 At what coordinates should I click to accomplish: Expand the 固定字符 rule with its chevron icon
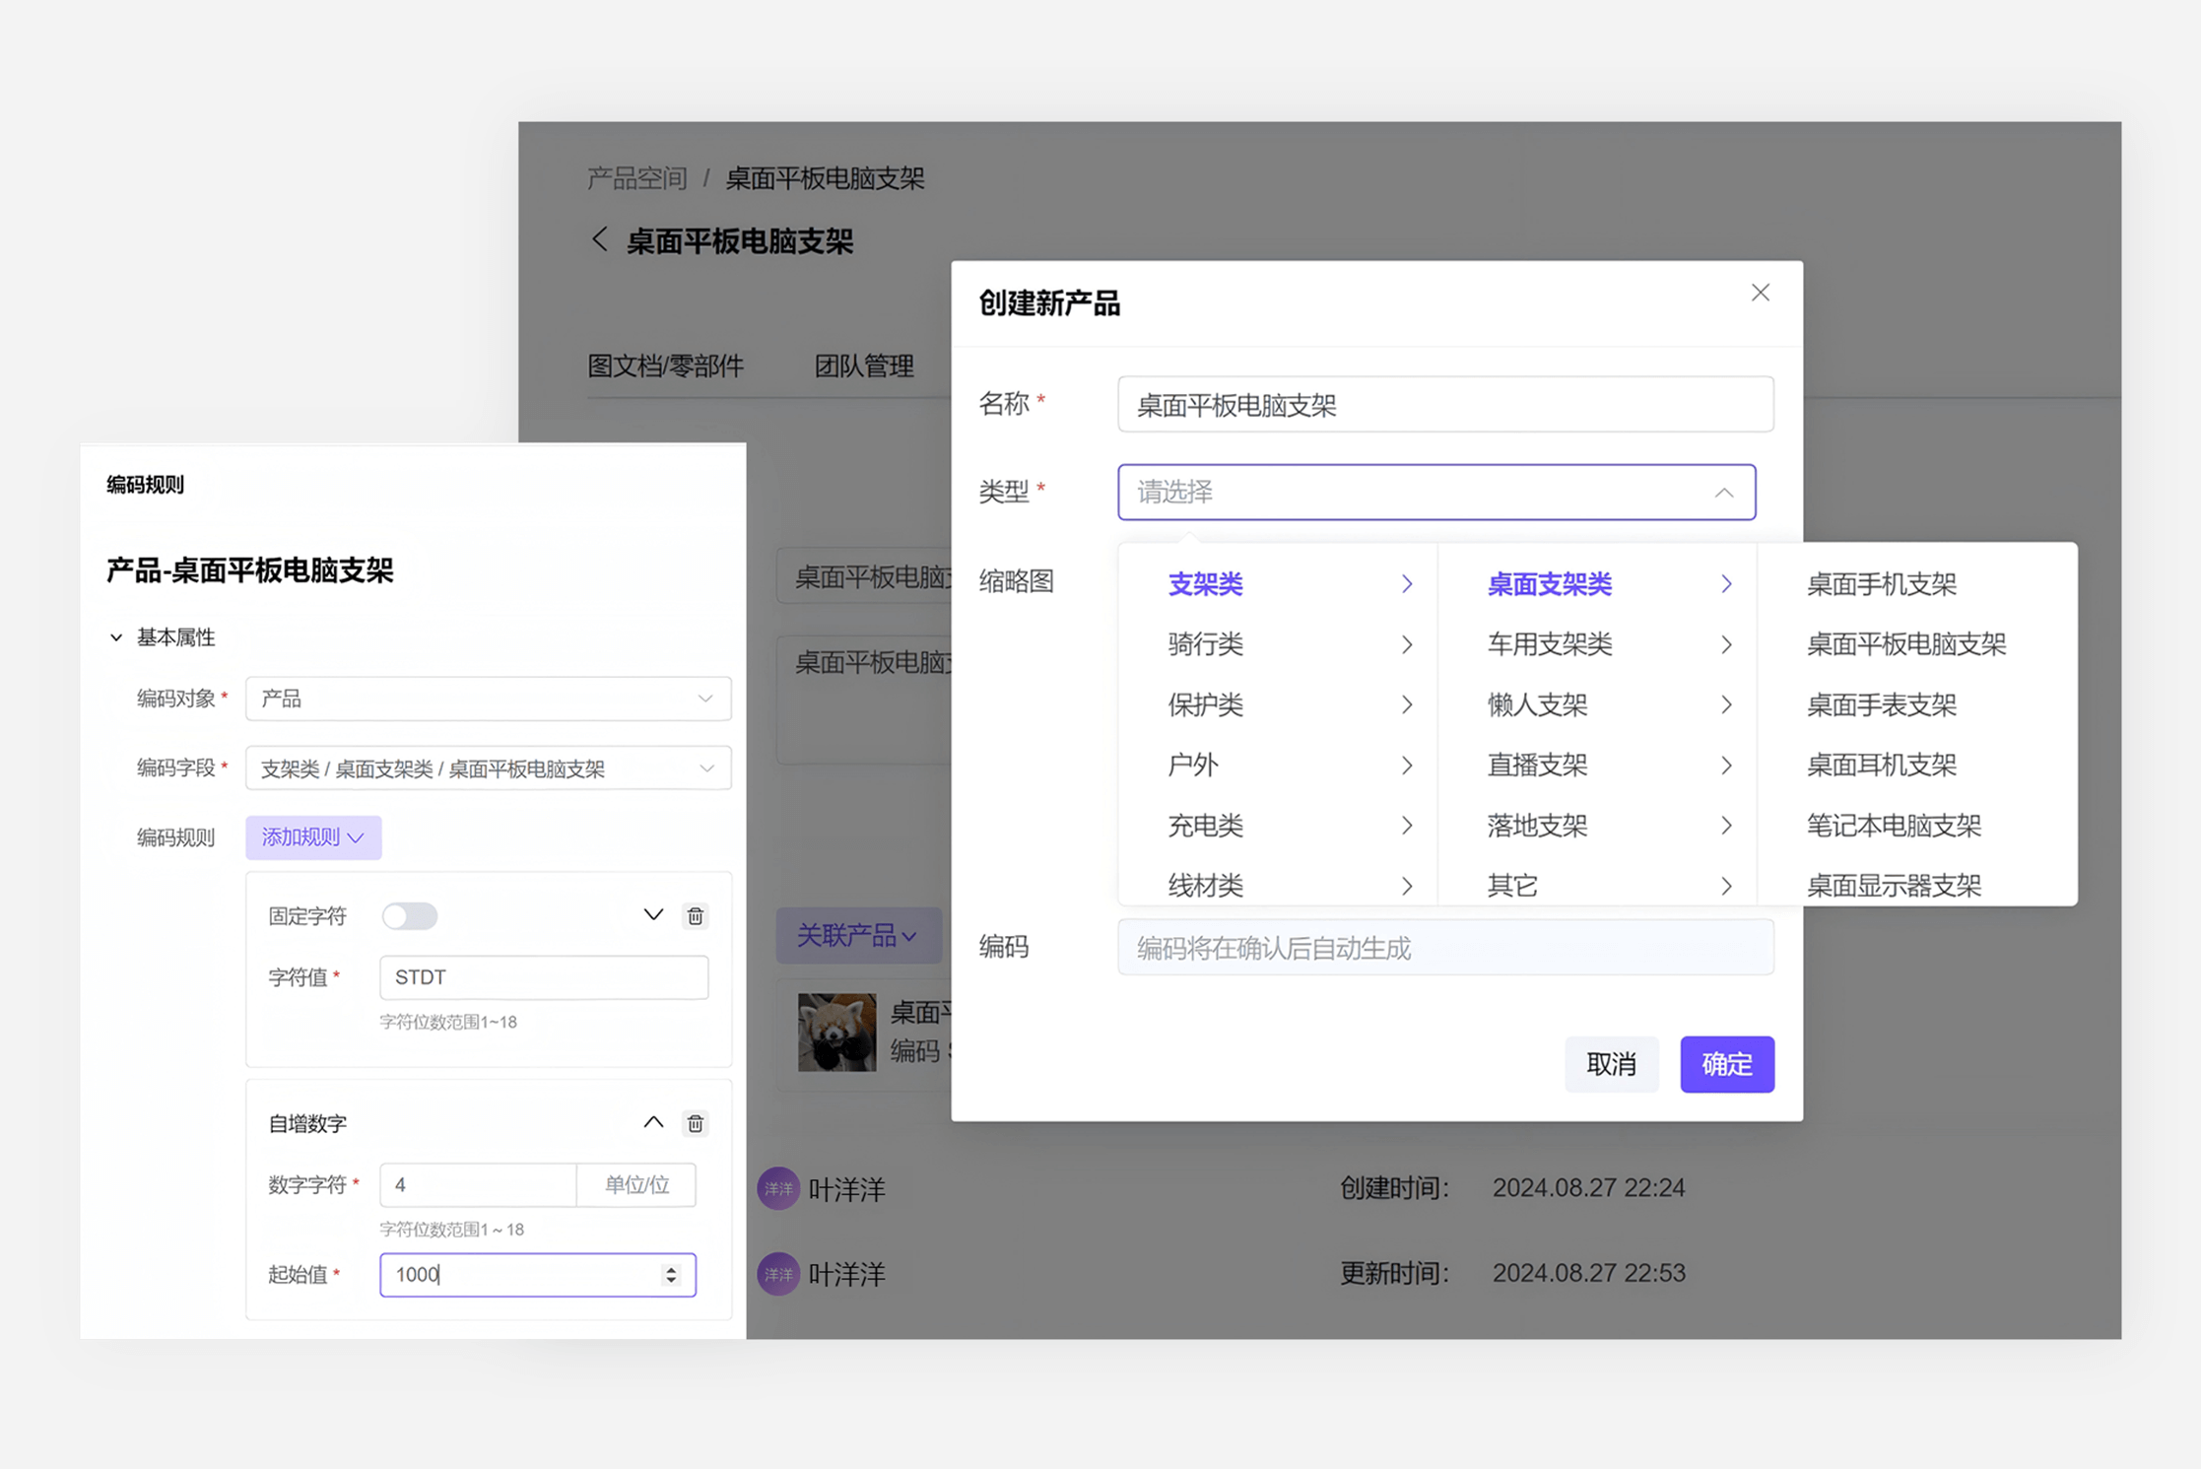[x=652, y=914]
